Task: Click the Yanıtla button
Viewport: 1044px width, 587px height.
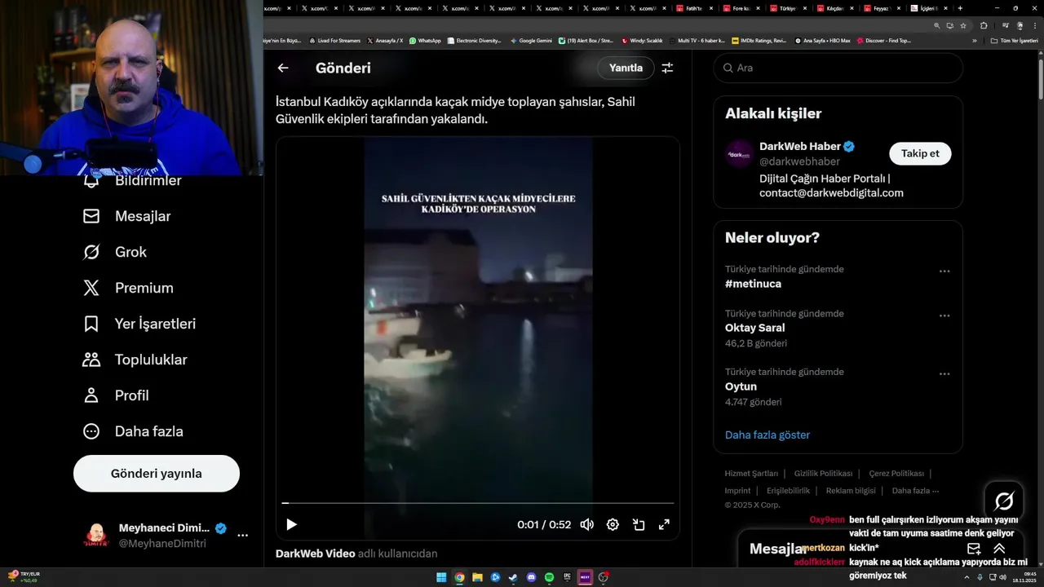Action: tap(626, 68)
